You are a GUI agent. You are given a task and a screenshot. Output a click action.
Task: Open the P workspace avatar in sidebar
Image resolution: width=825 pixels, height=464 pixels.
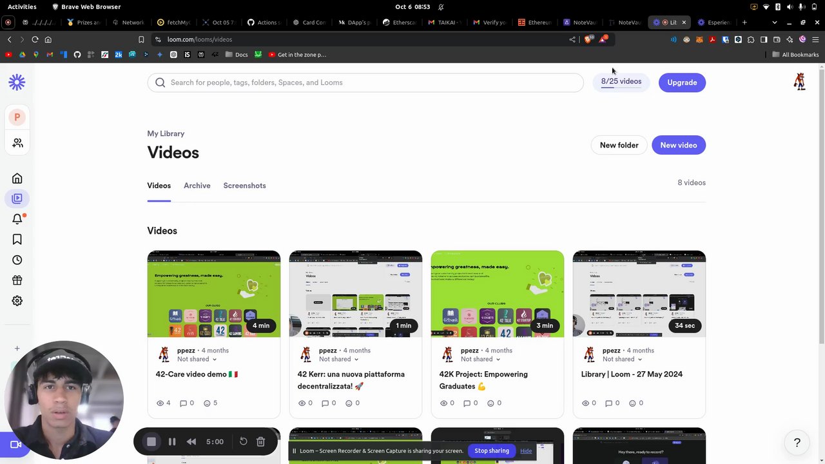(17, 117)
